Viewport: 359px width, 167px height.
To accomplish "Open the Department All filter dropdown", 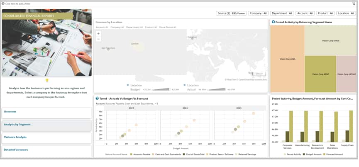I will [x=282, y=13].
